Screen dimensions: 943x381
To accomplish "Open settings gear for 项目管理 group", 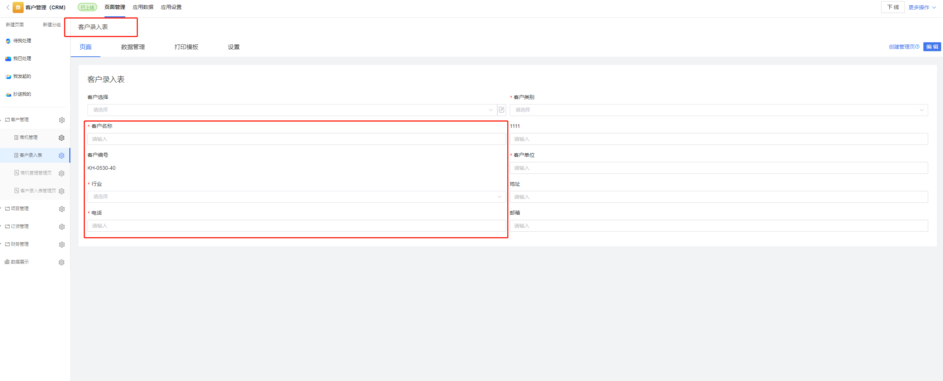I will coord(62,209).
